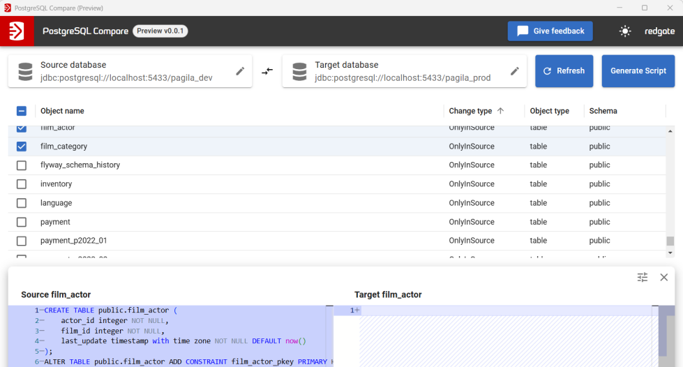Check the payment_p2022_01 checkbox

22,241
